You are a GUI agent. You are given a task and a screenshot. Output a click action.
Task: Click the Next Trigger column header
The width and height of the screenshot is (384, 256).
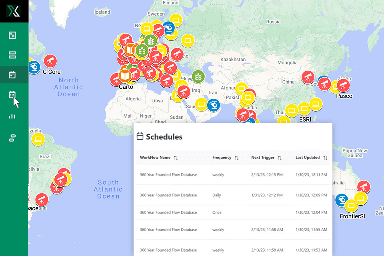[262, 158]
